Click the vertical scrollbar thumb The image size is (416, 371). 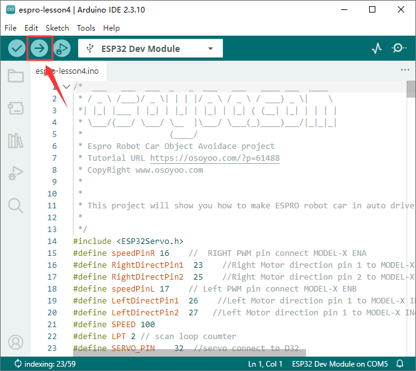(411, 89)
